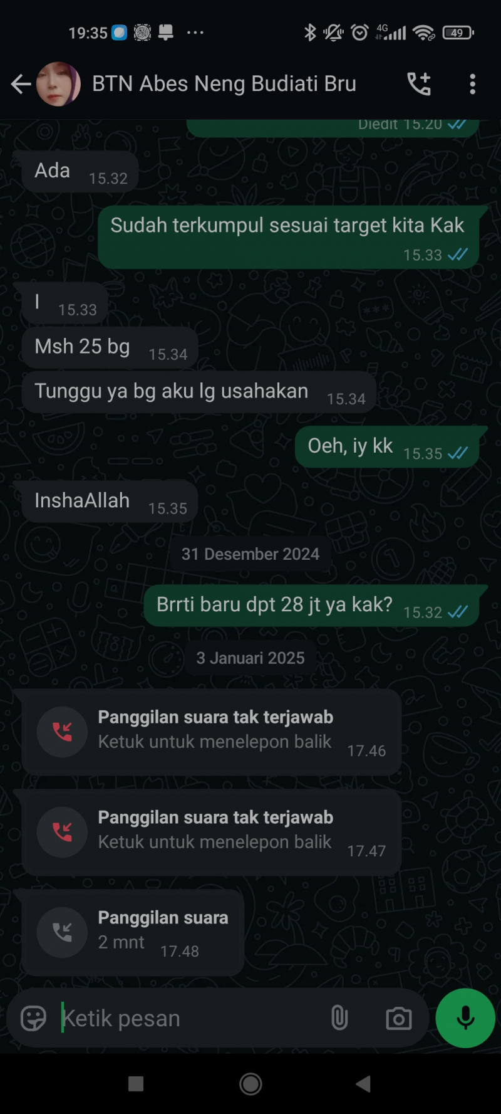501x1114 pixels.
Task: Open the camera icon in message bar
Action: [x=398, y=1018]
